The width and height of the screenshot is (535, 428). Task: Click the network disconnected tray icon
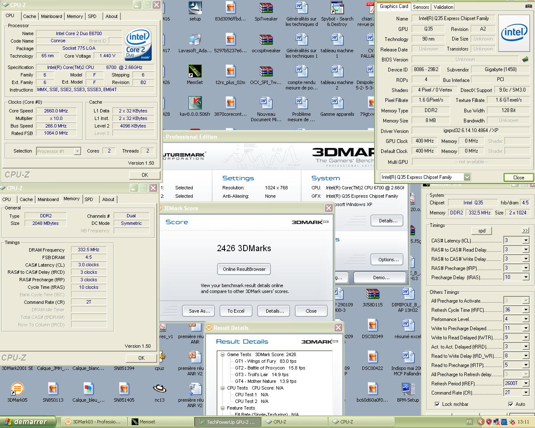pyautogui.click(x=497, y=422)
